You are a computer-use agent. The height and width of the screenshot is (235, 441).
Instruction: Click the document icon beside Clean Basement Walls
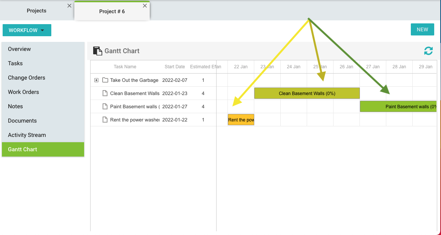pos(105,93)
